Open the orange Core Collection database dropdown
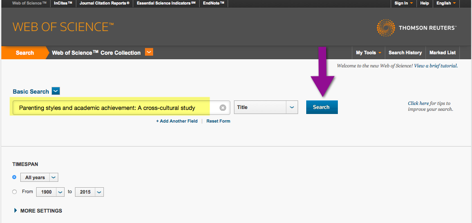Image resolution: width=472 pixels, height=223 pixels. click(149, 52)
